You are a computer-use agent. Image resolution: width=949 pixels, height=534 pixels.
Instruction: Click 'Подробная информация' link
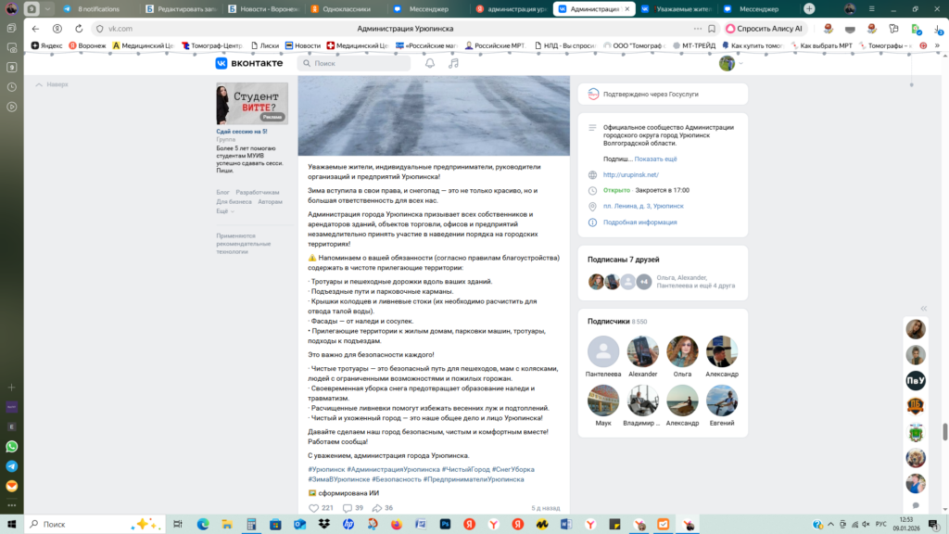click(639, 222)
